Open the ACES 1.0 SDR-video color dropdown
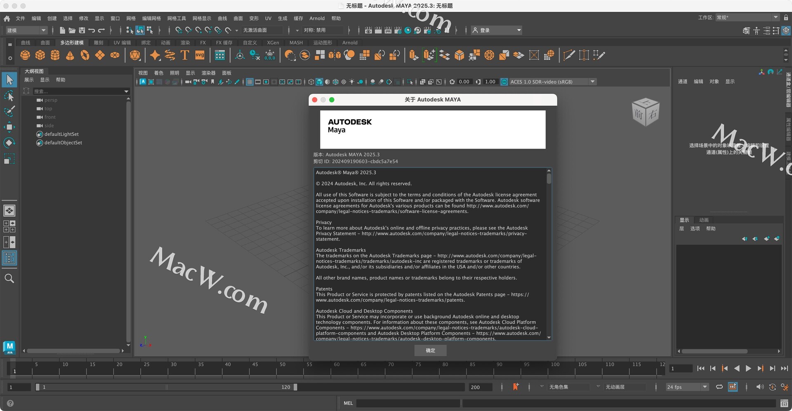The image size is (792, 411). [x=553, y=82]
